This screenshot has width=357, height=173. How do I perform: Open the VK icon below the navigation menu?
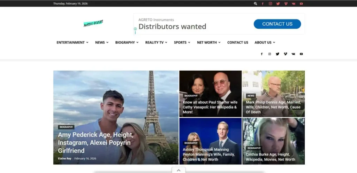293,54
